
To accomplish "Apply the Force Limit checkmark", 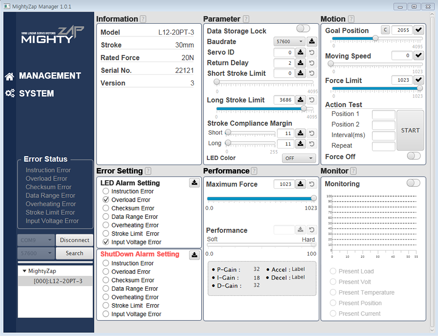I will [x=418, y=80].
